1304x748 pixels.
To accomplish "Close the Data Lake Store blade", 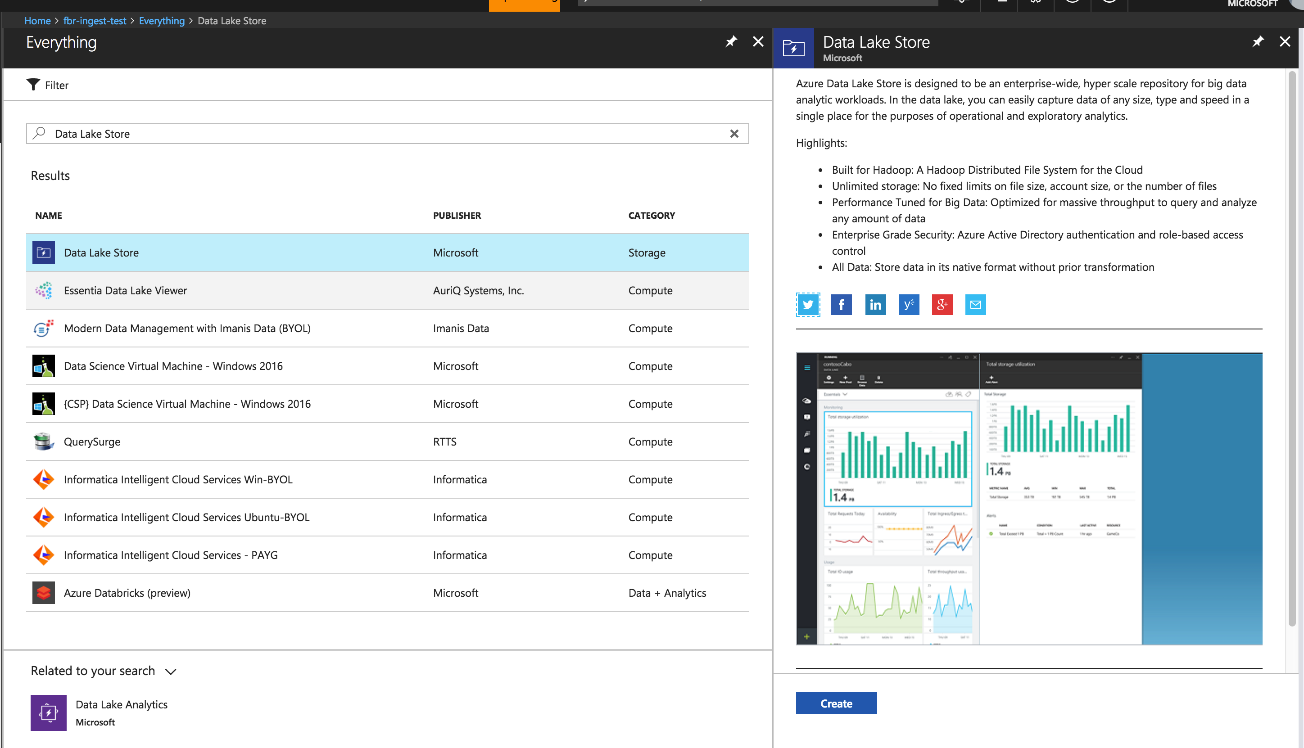I will click(1285, 41).
